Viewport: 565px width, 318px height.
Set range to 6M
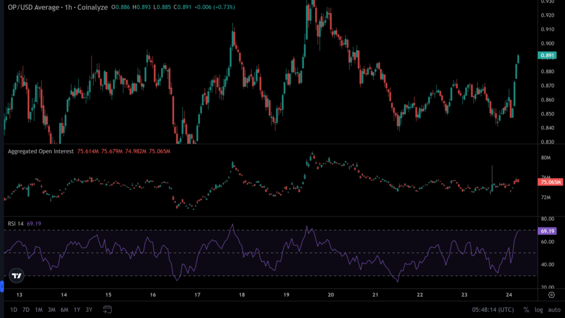64,310
